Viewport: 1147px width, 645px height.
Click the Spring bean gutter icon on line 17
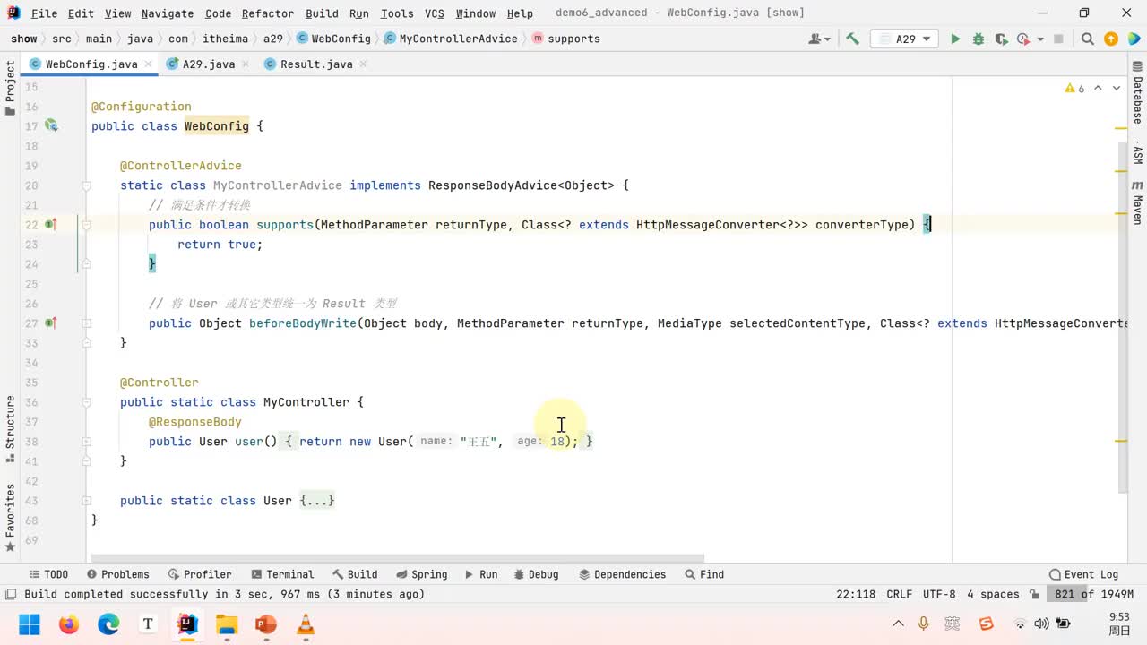52,126
